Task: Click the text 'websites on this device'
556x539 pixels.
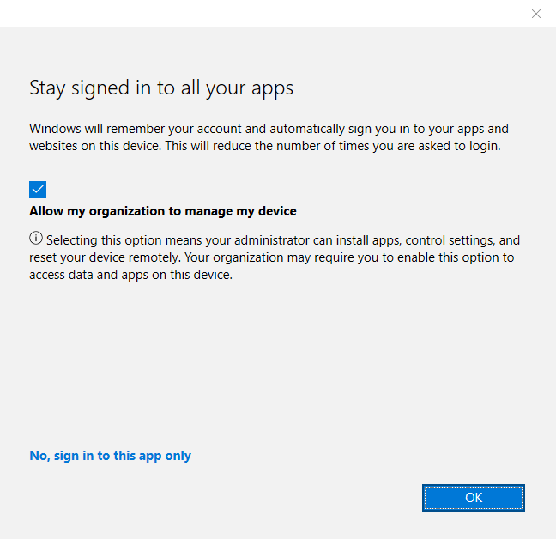Action: 94,146
